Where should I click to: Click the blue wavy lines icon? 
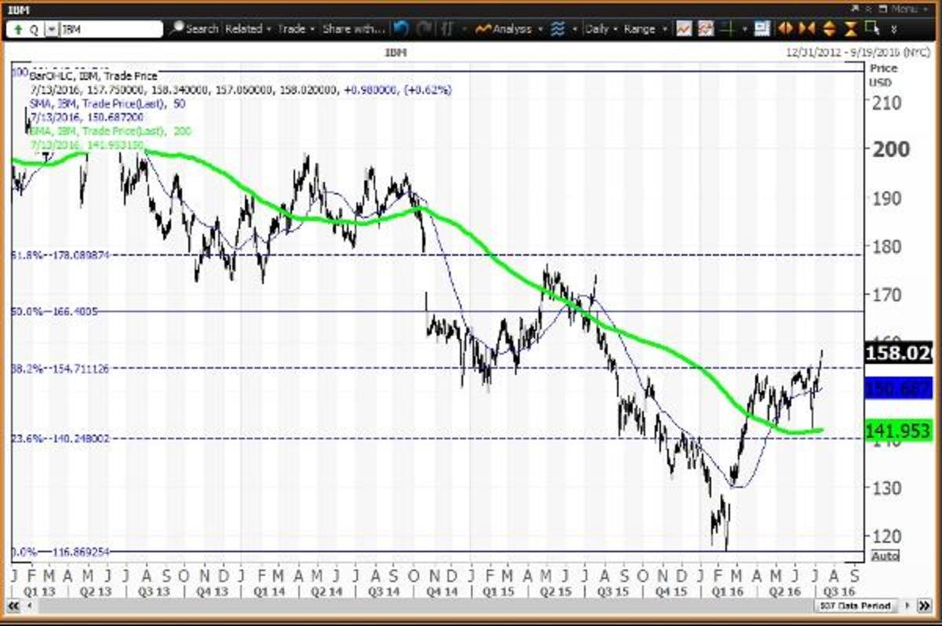(x=557, y=29)
